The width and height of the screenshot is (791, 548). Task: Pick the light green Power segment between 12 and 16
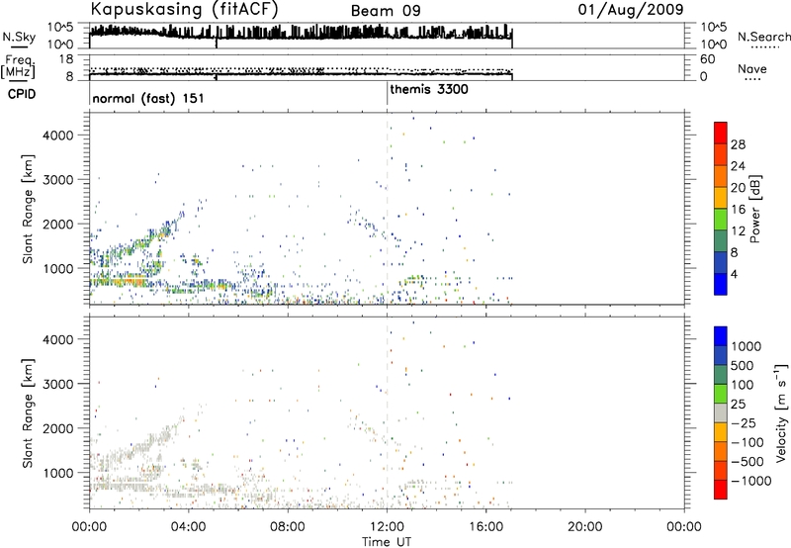(721, 219)
